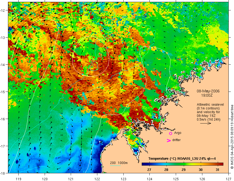Click the 0.5m/s velocity scale arrow
The width and height of the screenshot is (234, 181).
[206, 123]
